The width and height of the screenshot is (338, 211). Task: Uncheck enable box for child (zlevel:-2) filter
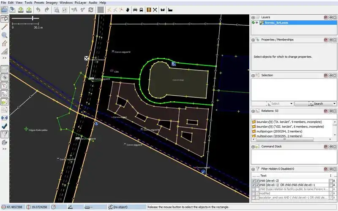tap(253, 180)
